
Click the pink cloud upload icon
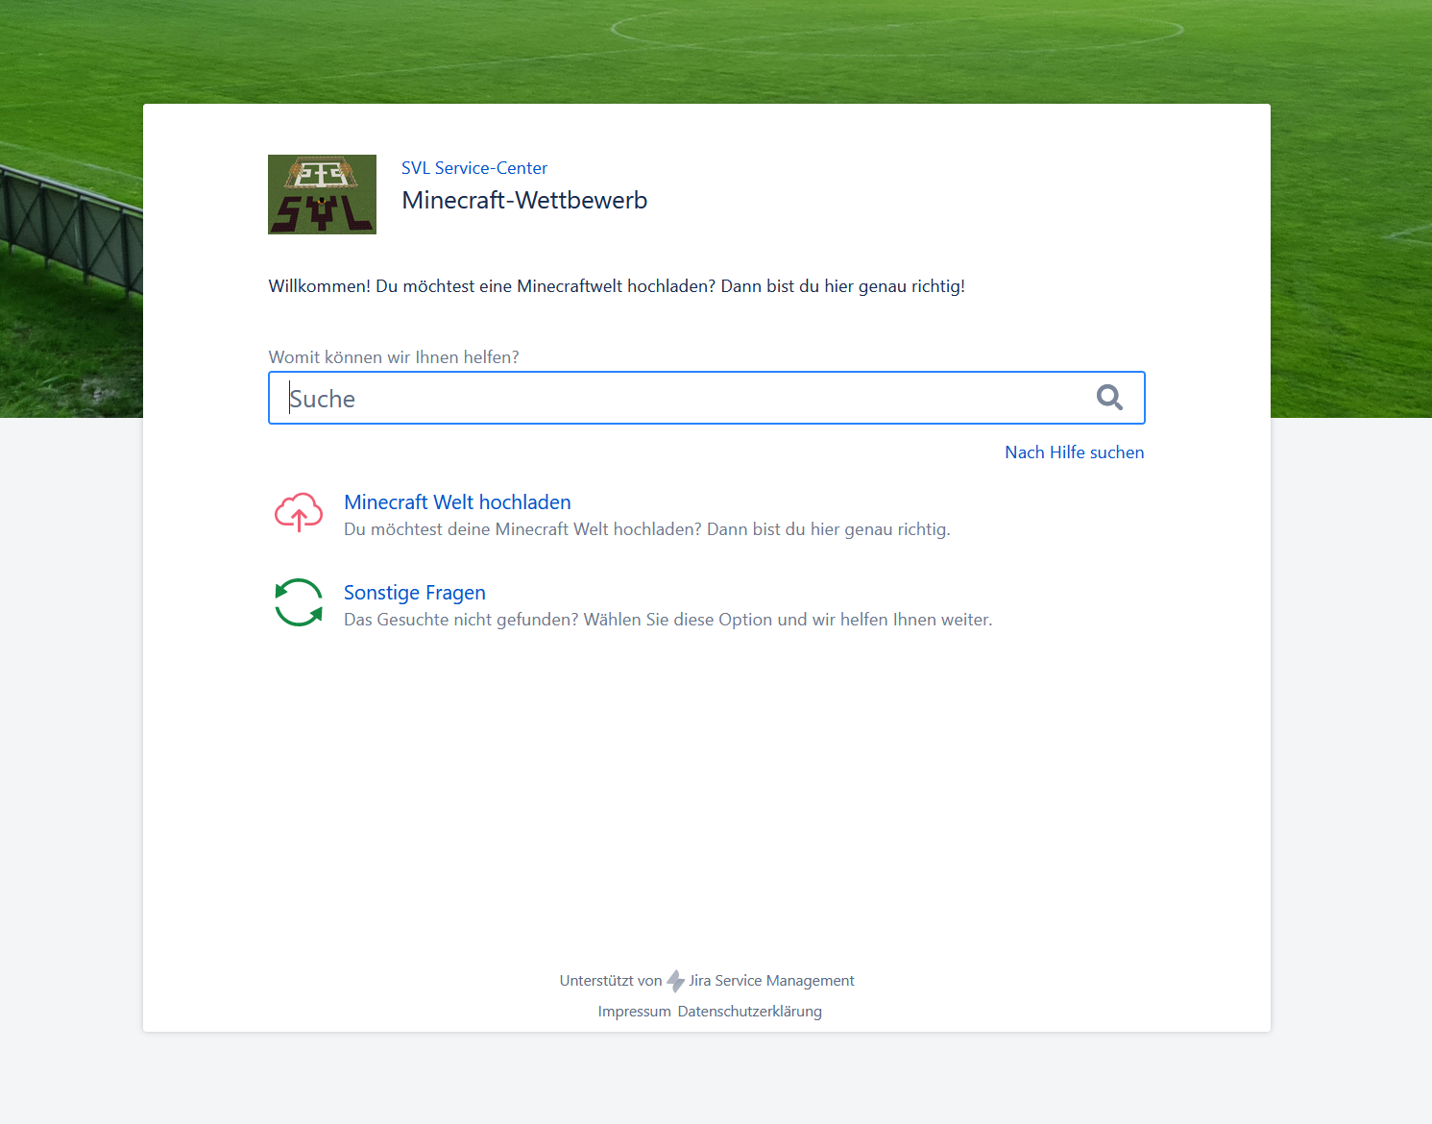(299, 513)
